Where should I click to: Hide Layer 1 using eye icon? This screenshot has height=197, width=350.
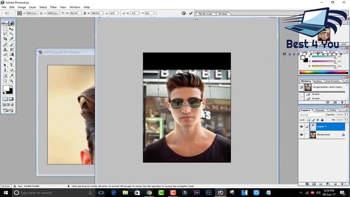click(301, 126)
